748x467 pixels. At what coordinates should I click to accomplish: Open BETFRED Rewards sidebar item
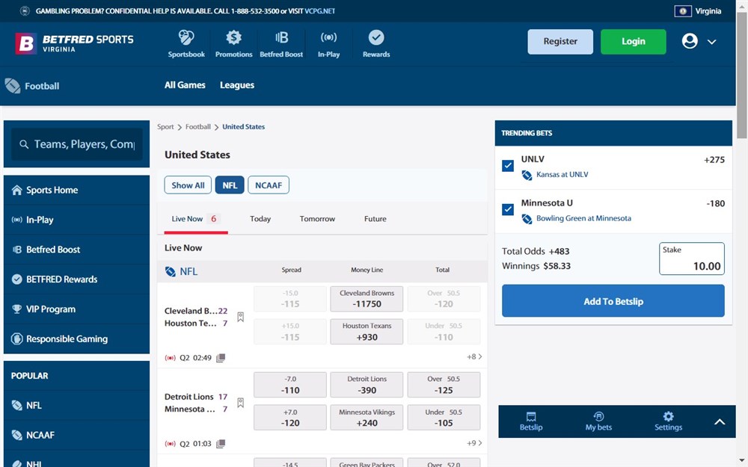coord(76,279)
